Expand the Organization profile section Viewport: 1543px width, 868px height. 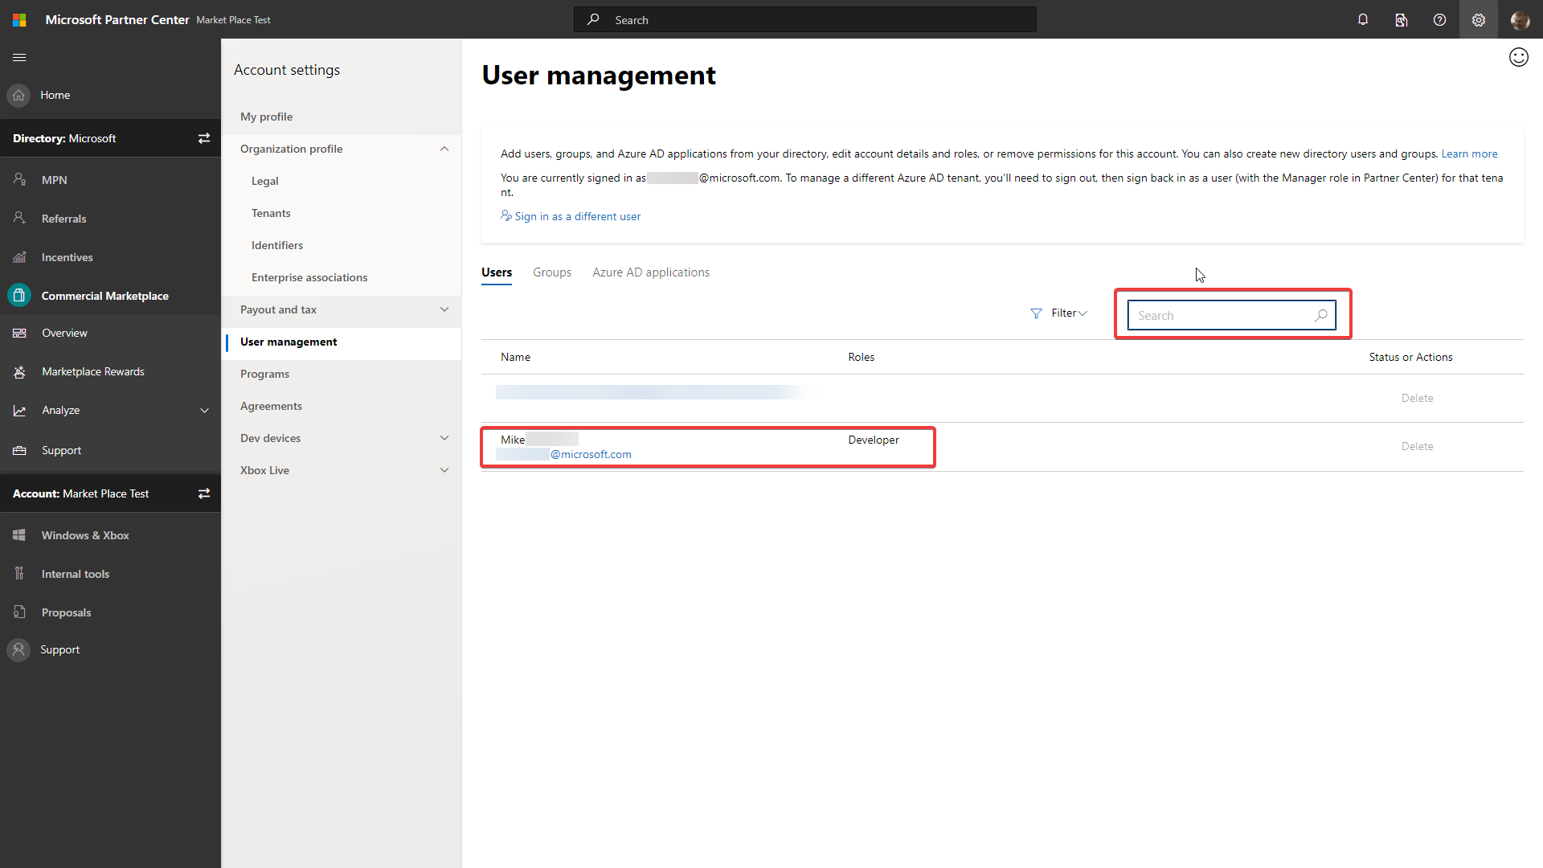pos(443,149)
